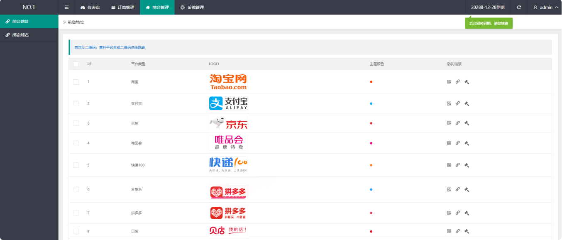Image resolution: width=562 pixels, height=240 pixels.
Task: Click the gavel icon in the 京东 row
Action: coord(467,123)
